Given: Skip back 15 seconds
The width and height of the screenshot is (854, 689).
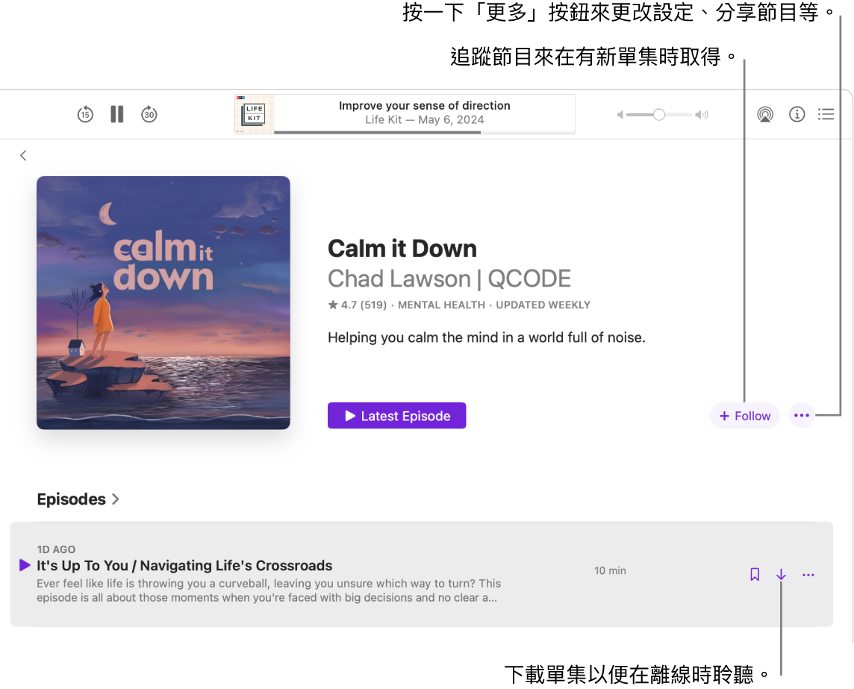Looking at the screenshot, I should tap(84, 114).
